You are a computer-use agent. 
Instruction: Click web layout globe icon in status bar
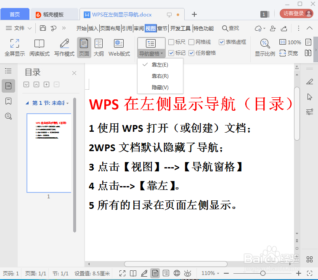coord(177,273)
